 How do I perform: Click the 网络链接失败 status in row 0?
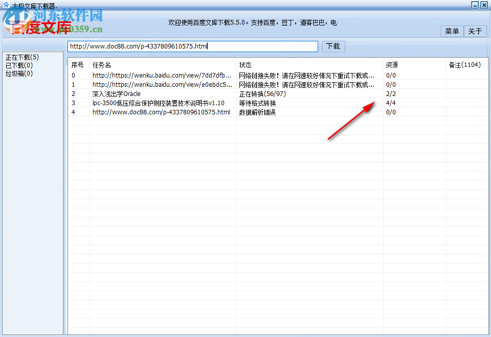(x=306, y=76)
